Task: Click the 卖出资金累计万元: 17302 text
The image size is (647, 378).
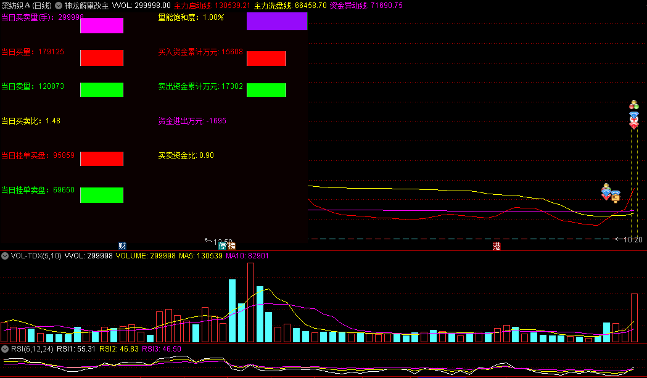Action: click(200, 86)
